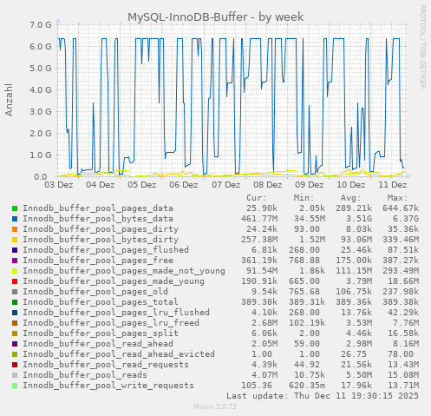Click the lime pages_made_not_young legend swatch
The width and height of the screenshot is (431, 416).
[15, 271]
